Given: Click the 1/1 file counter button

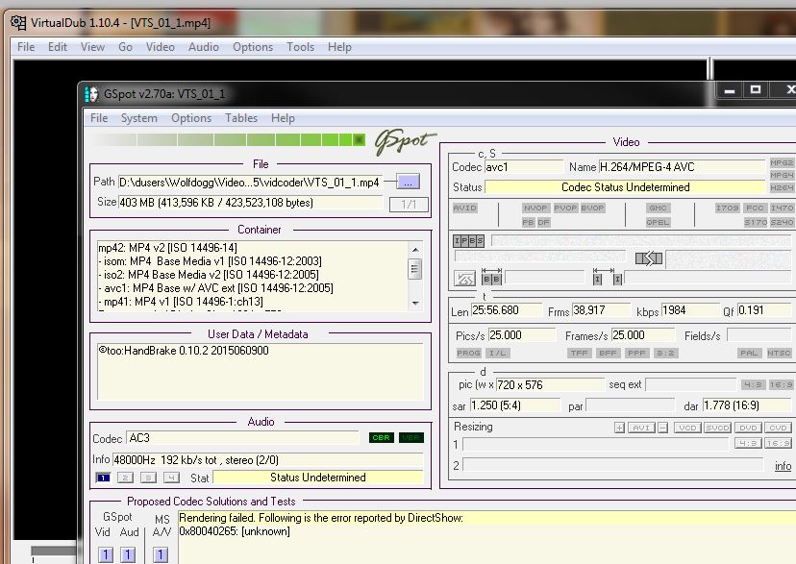Looking at the screenshot, I should point(409,204).
